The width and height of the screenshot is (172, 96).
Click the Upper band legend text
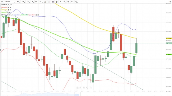coord(17,15)
